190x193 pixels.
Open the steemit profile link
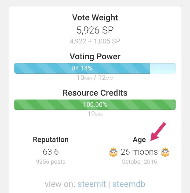pos(91,184)
